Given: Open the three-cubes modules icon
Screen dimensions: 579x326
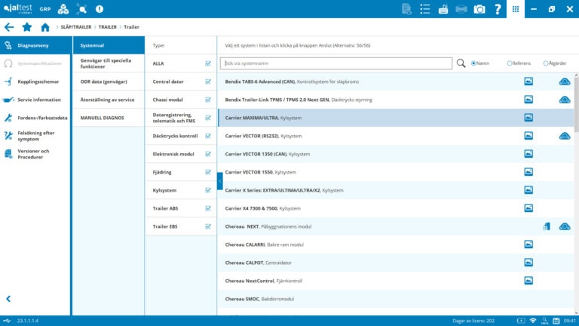Looking at the screenshot, I should click(x=63, y=9).
